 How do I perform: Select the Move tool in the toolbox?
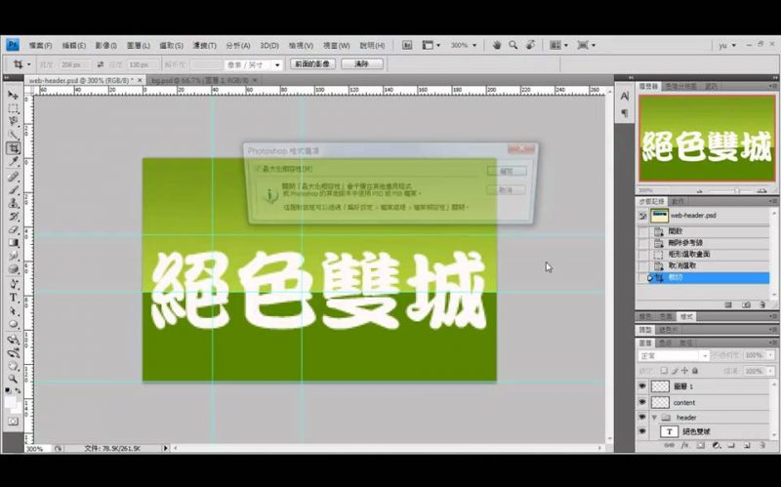click(x=14, y=95)
